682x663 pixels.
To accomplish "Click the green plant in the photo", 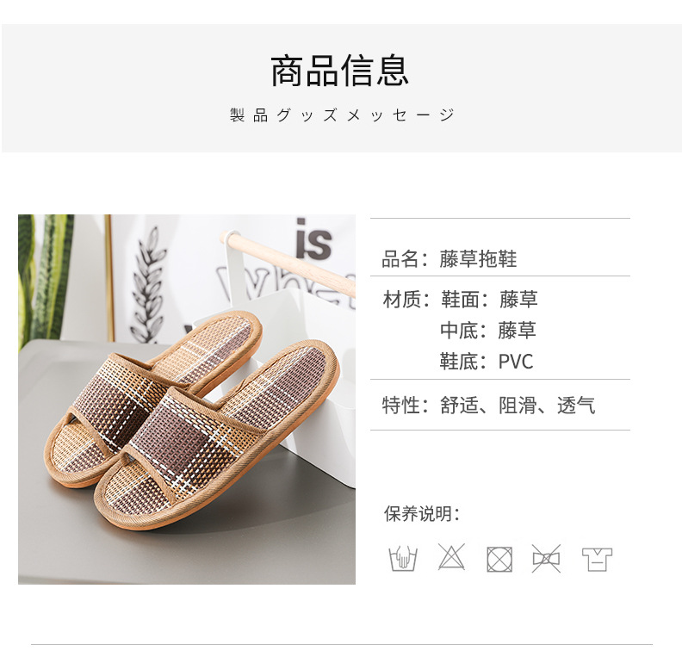I will [x=46, y=278].
